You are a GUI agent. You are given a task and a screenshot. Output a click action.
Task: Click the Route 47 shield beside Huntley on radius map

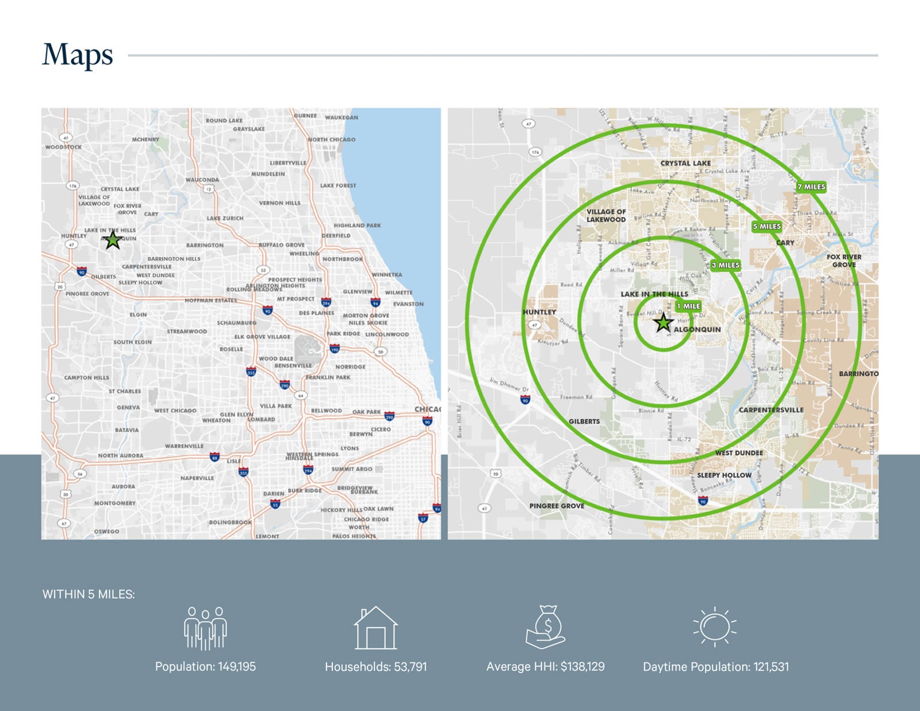pos(535,325)
